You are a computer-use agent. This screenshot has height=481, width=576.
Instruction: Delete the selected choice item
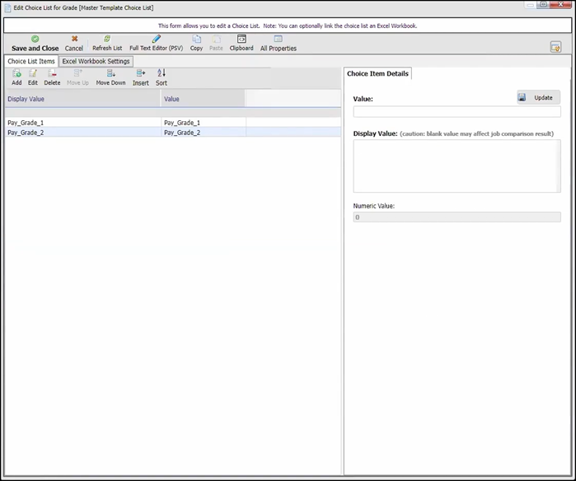[x=52, y=73]
